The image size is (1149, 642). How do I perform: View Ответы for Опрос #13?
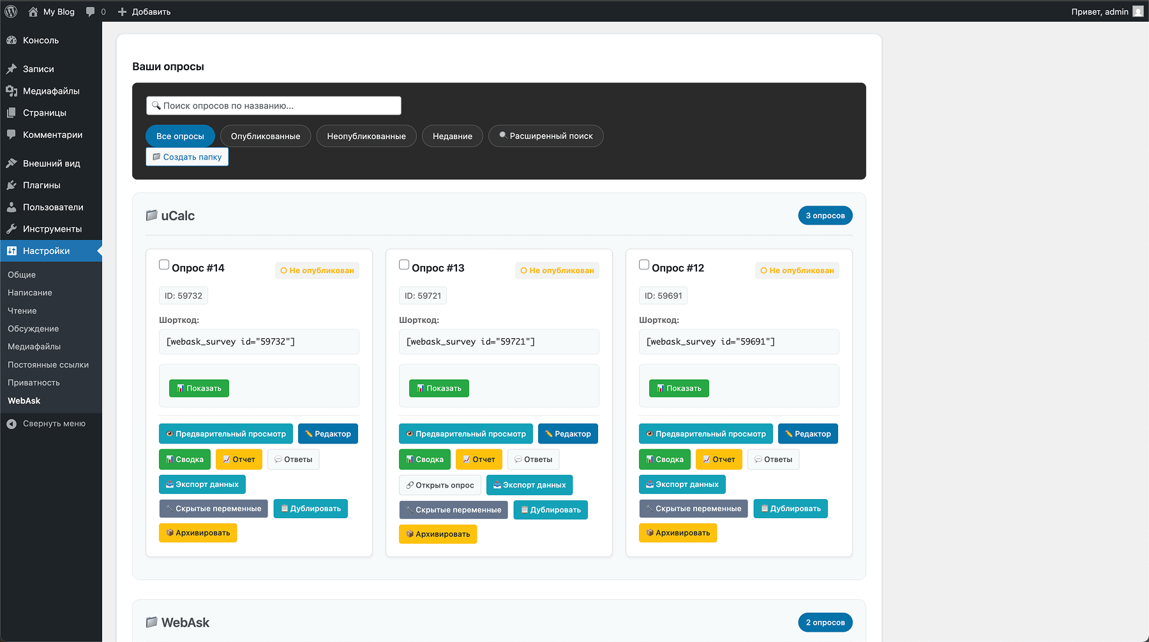pos(534,459)
